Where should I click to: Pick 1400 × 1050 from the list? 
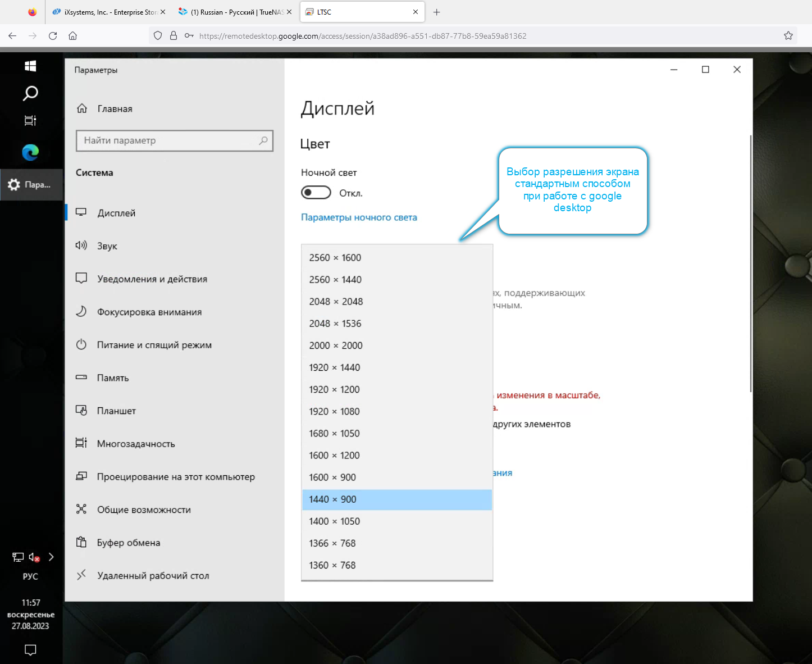(x=397, y=521)
